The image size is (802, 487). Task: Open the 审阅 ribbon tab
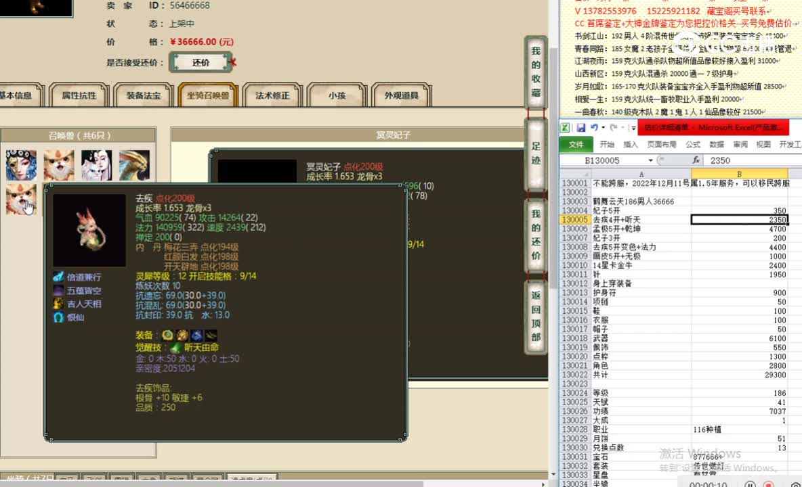740,145
